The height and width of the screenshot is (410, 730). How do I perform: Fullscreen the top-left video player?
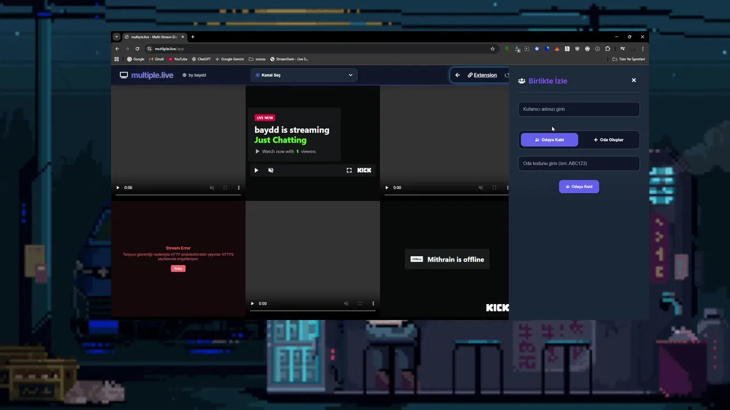pyautogui.click(x=225, y=187)
